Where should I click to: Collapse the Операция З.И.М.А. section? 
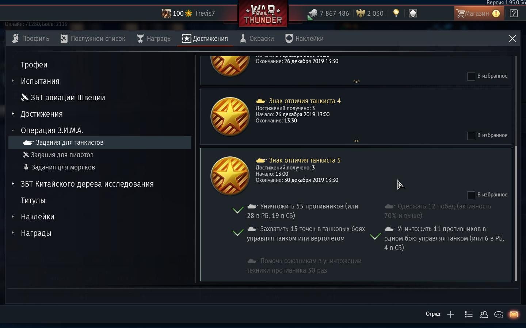[x=13, y=130]
